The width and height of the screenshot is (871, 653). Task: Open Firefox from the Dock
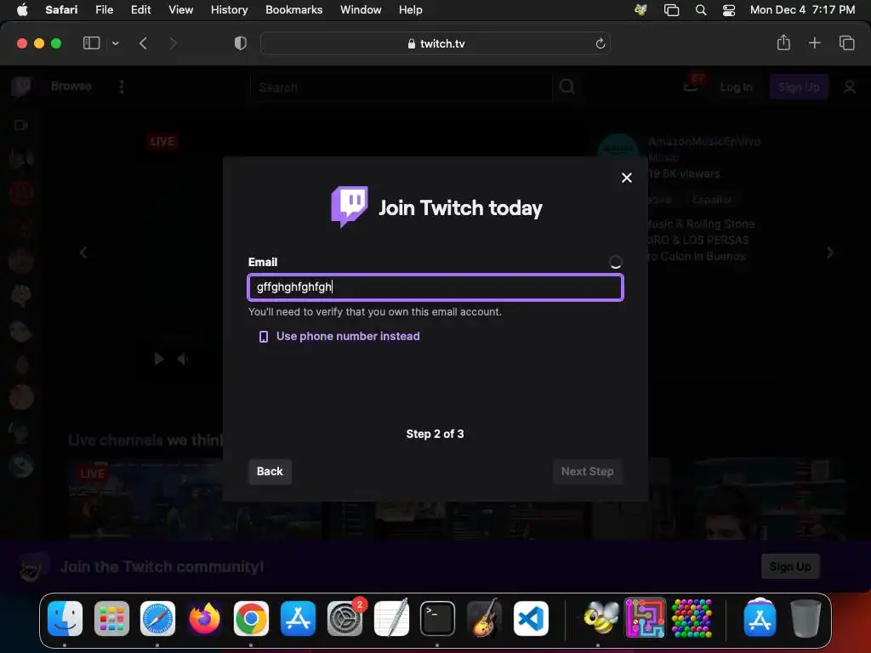(204, 618)
